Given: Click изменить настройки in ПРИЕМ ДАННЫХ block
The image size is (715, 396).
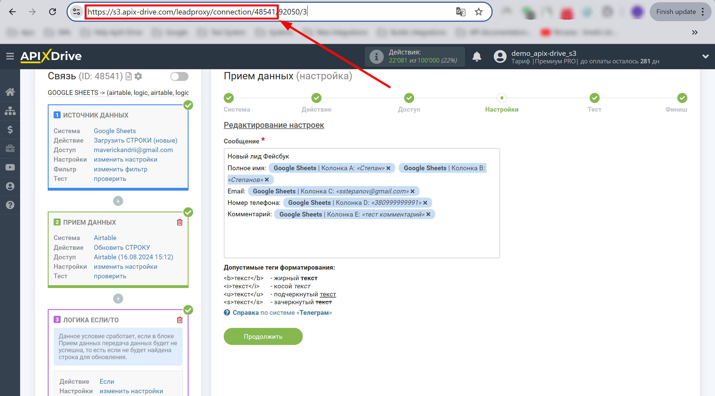Looking at the screenshot, I should [125, 267].
